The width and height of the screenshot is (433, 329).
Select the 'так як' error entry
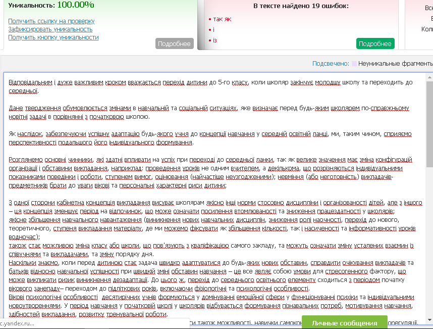point(222,19)
